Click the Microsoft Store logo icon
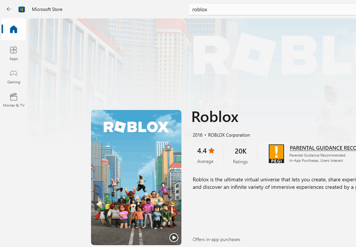Screen dimensions: 356x247 coord(21,9)
